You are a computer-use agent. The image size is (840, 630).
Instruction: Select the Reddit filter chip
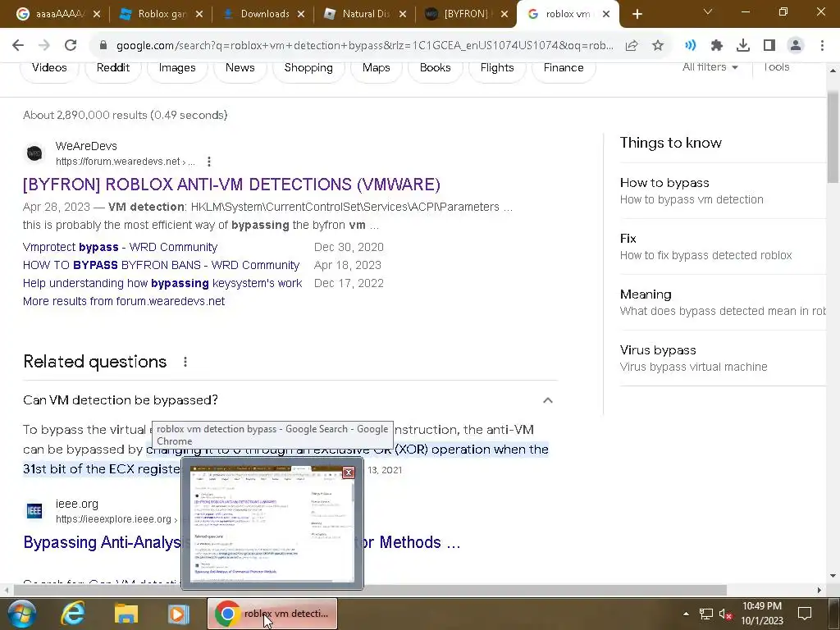(x=113, y=68)
